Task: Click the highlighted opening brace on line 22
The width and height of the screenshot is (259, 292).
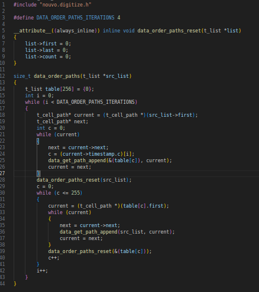Action: (x=38, y=141)
